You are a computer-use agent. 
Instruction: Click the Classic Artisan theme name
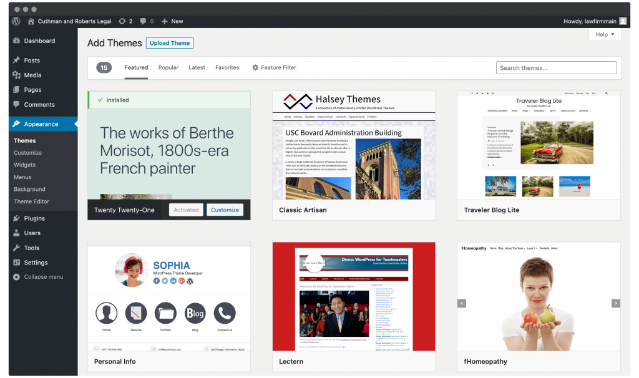(x=303, y=210)
